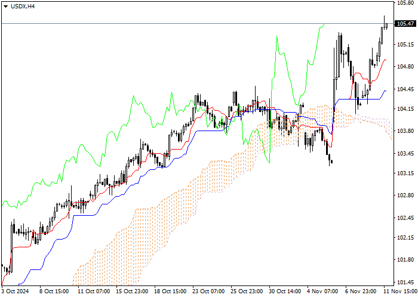The height and width of the screenshot is (298, 418).
Task: Click the 15 Oct 23:00 time label
Action: coord(132,291)
